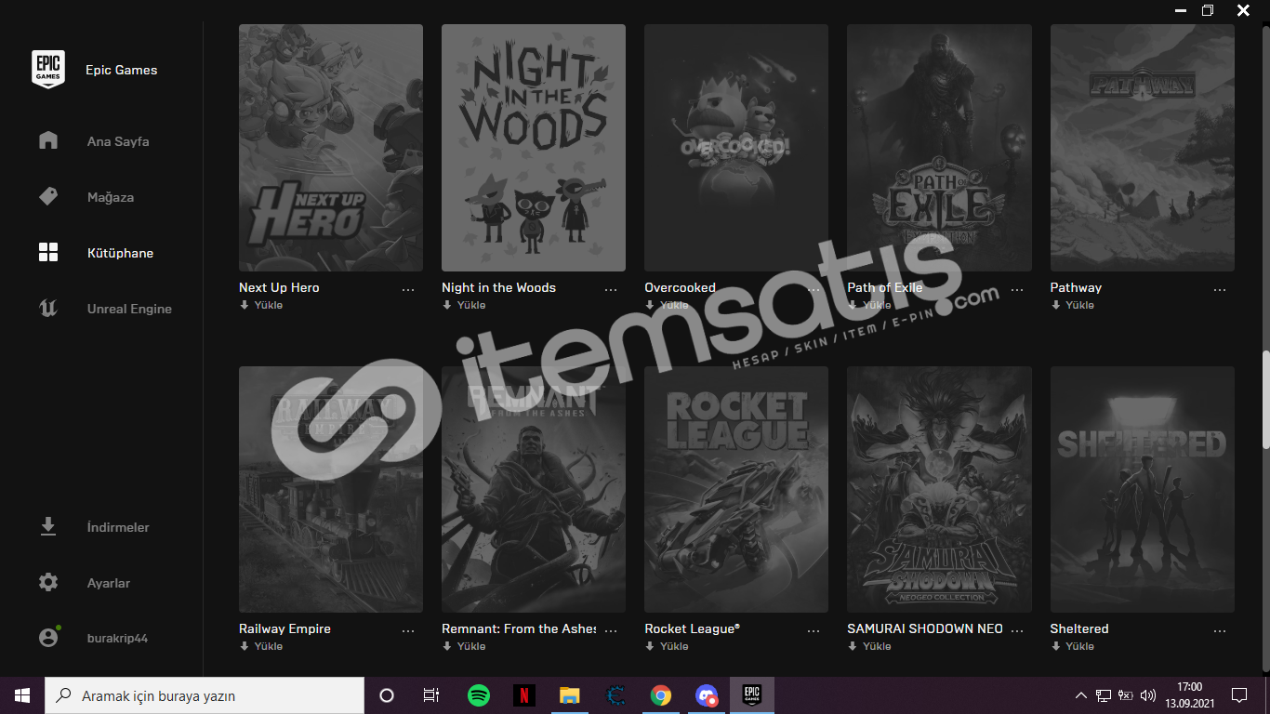This screenshot has height=714, width=1270.
Task: Open the Ana Sayfa home icon
Action: (x=48, y=140)
